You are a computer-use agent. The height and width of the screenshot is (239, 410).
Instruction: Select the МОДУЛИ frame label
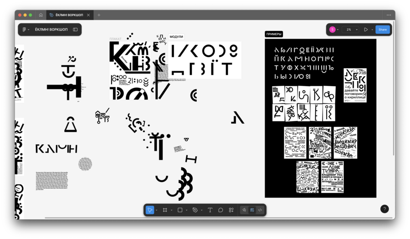click(x=176, y=36)
